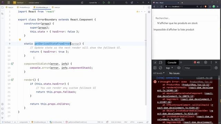Open a new browser tab
This screenshot has width=221, height=124.
[182, 3]
